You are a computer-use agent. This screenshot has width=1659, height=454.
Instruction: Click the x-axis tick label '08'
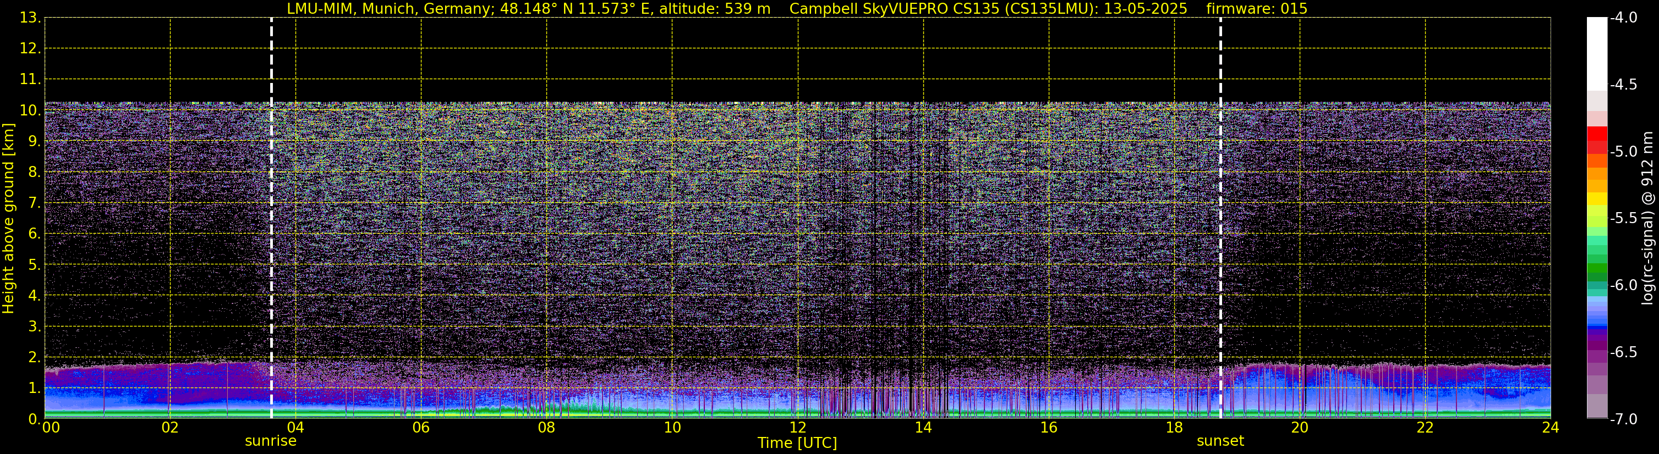coord(546,428)
